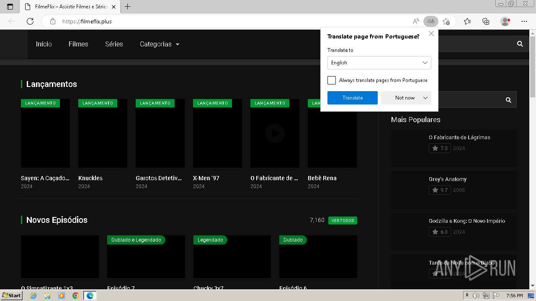The width and height of the screenshot is (536, 301).
Task: Click the Translate icon in address bar
Action: coord(431,21)
